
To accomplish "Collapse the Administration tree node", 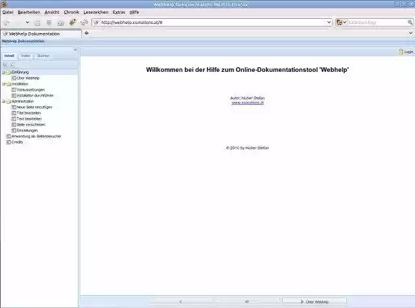I will [x=4, y=101].
